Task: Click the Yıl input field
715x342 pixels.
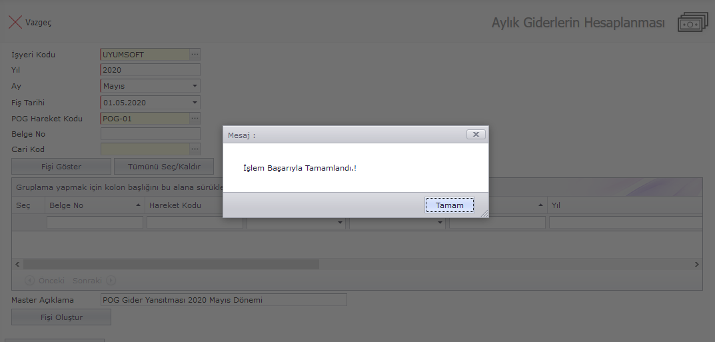Action: (x=150, y=70)
